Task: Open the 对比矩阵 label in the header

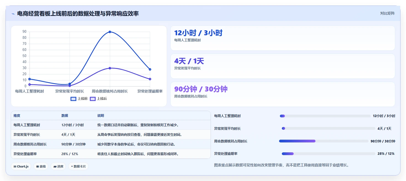Action: point(387,13)
